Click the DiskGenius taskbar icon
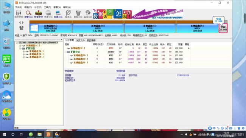Viewport: 246px width, 138px height. pos(48,134)
